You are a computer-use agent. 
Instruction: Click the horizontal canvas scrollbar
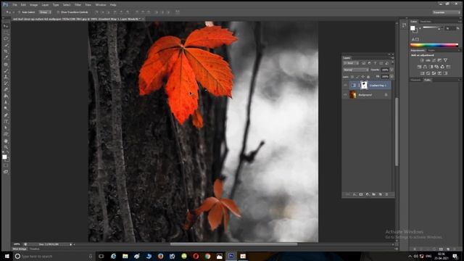click(233, 244)
